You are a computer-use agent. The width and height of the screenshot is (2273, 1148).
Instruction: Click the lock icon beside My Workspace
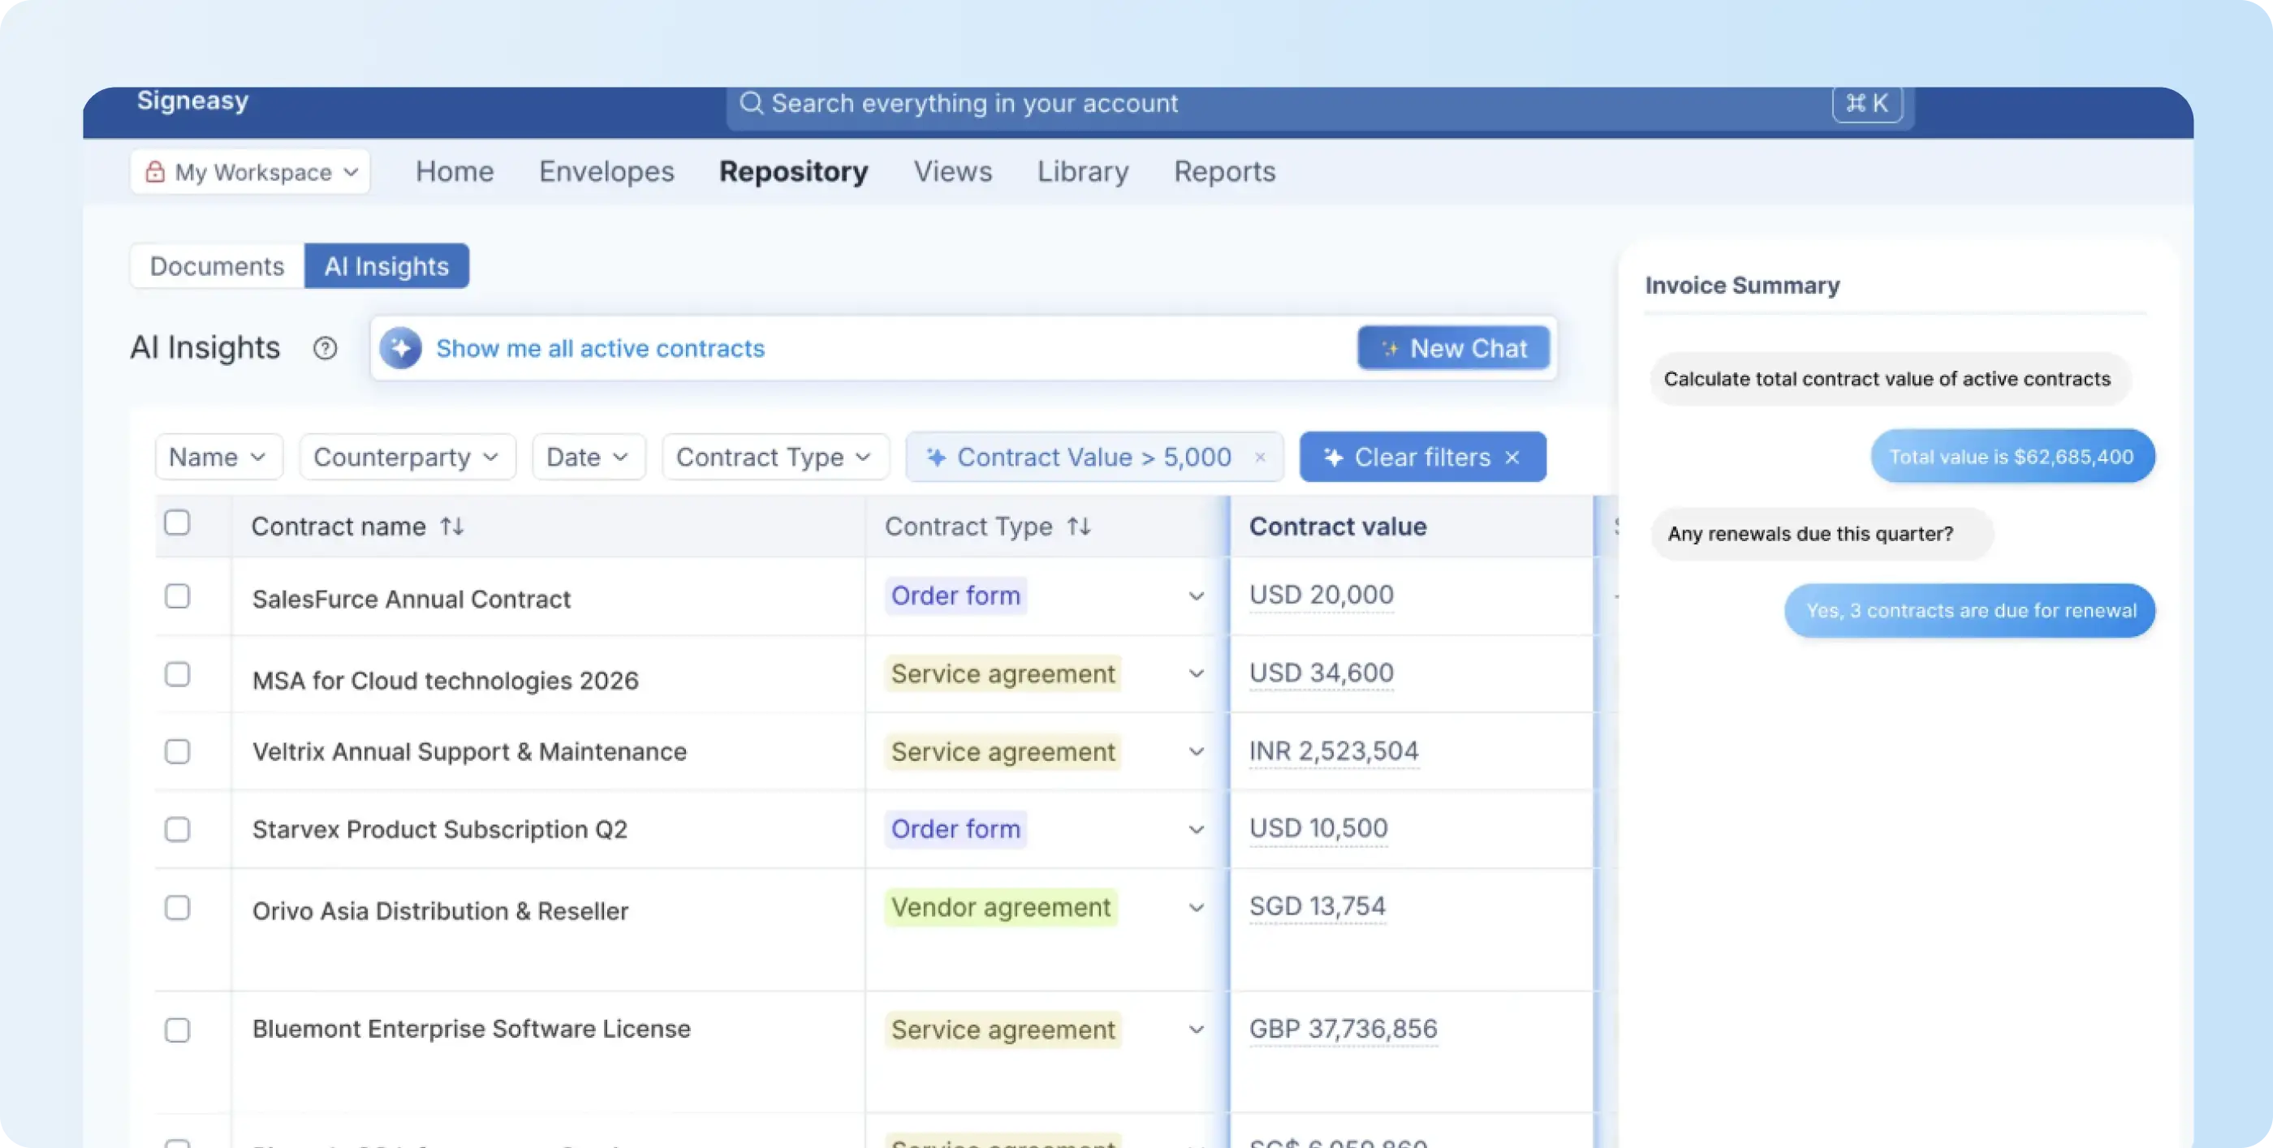[x=155, y=171]
